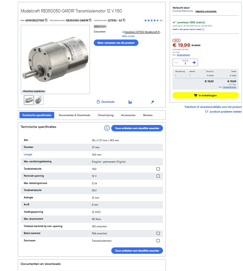Image resolution: width=243 pixels, height=271 pixels.
Task: Click the quantity input field
Action: point(185,62)
